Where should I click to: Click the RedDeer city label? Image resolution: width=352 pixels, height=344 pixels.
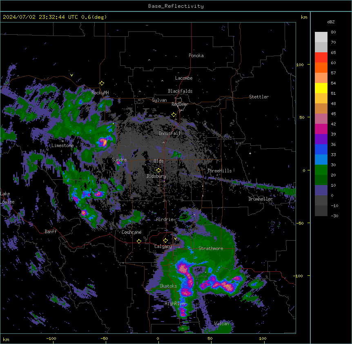[180, 104]
